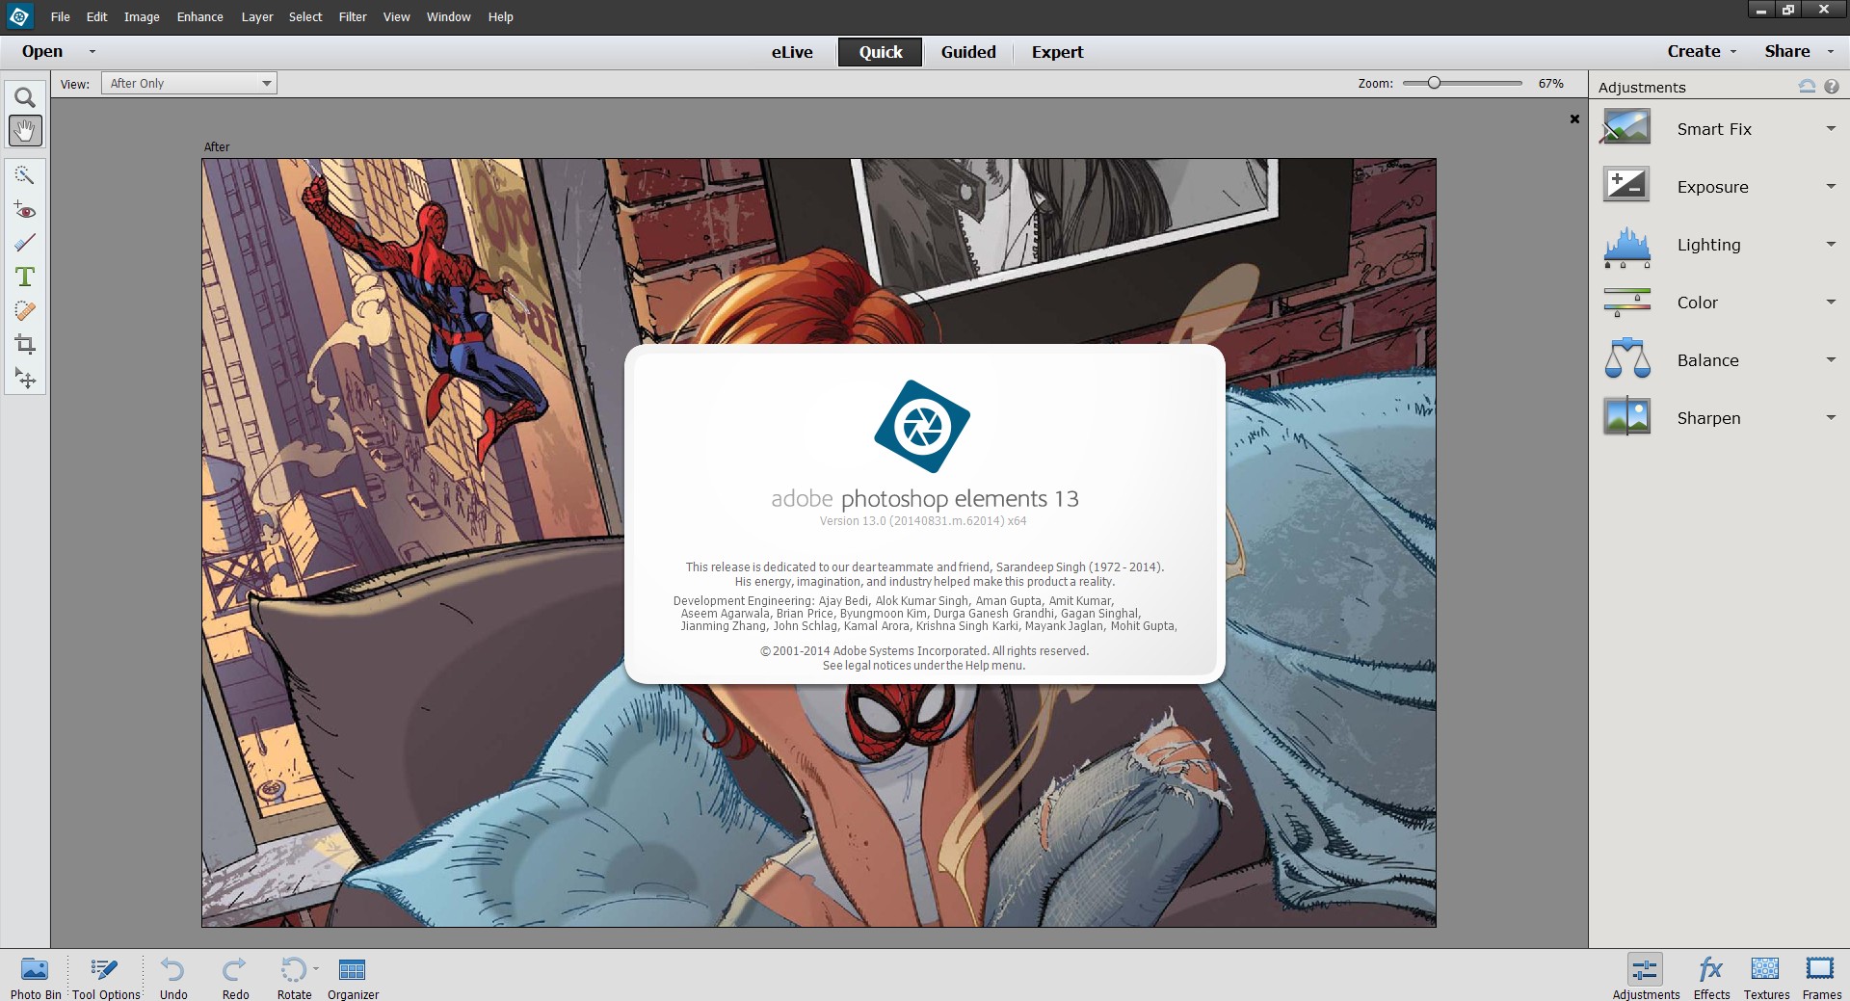Click the Lighting histogram icon
This screenshot has width=1850, height=1001.
[x=1626, y=247]
